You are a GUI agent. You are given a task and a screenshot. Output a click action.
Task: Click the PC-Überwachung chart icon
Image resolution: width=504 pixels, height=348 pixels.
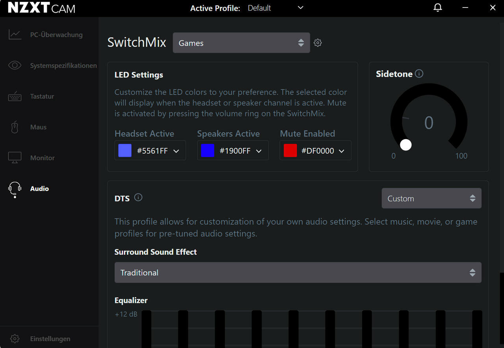point(15,35)
